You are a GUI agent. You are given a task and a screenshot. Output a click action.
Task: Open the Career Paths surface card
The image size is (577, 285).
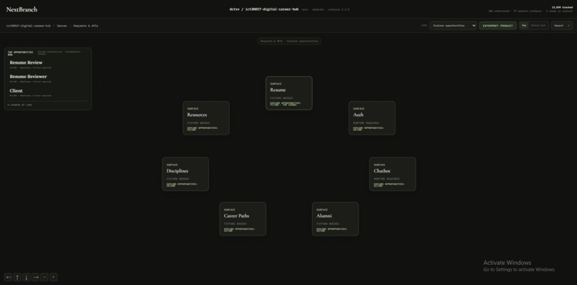pos(243,219)
